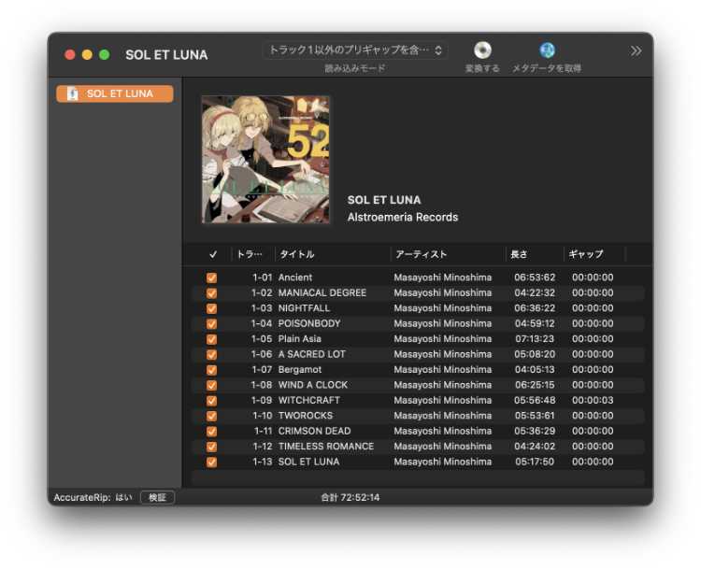Click the green zoom window button
The image size is (701, 569).
coord(104,54)
